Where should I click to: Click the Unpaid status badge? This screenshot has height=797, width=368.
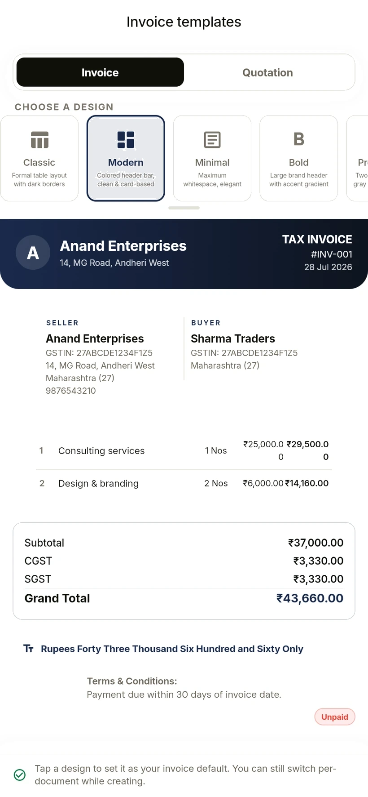[x=335, y=717]
